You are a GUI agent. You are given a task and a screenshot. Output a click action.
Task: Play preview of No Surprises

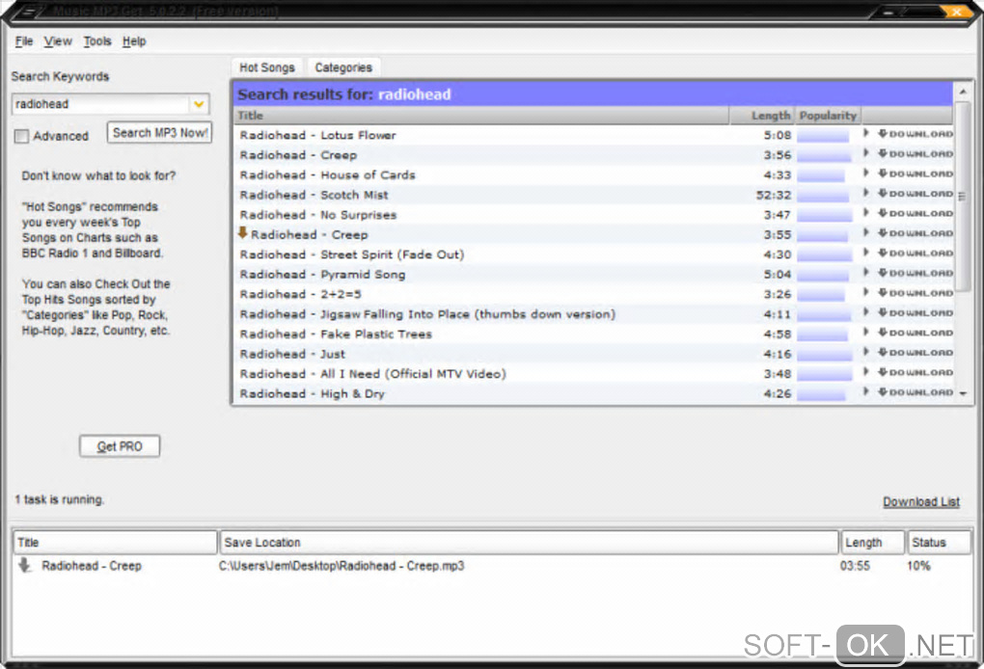click(x=866, y=213)
